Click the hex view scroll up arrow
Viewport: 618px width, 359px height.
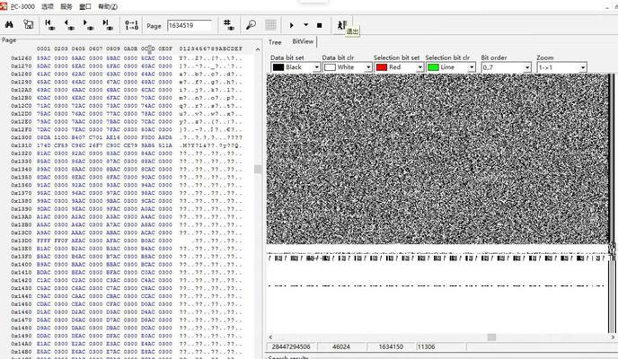258,49
